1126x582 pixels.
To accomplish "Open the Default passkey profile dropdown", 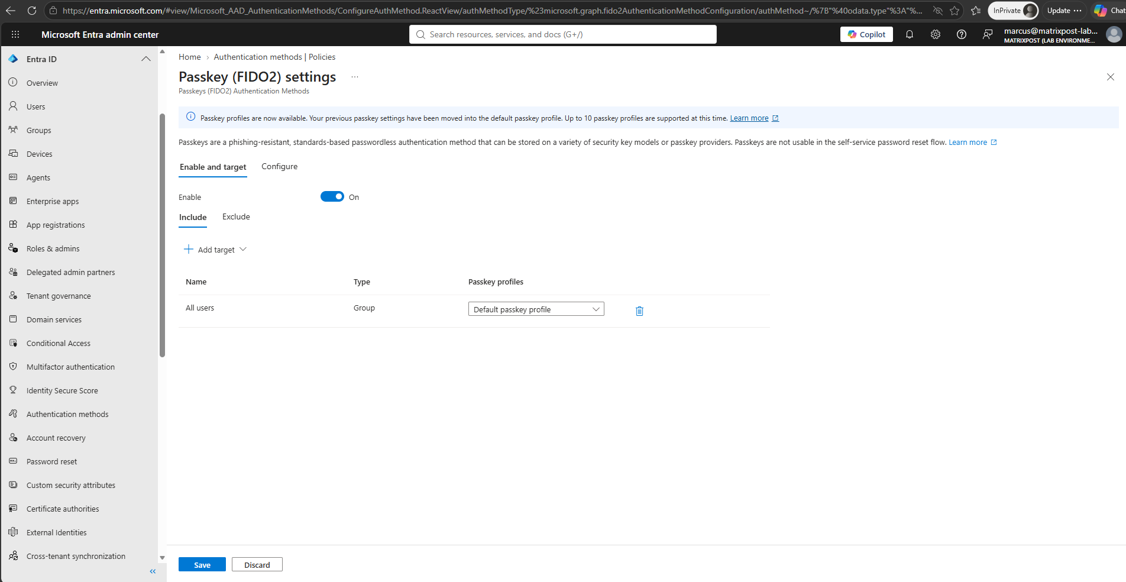I will pyautogui.click(x=536, y=309).
